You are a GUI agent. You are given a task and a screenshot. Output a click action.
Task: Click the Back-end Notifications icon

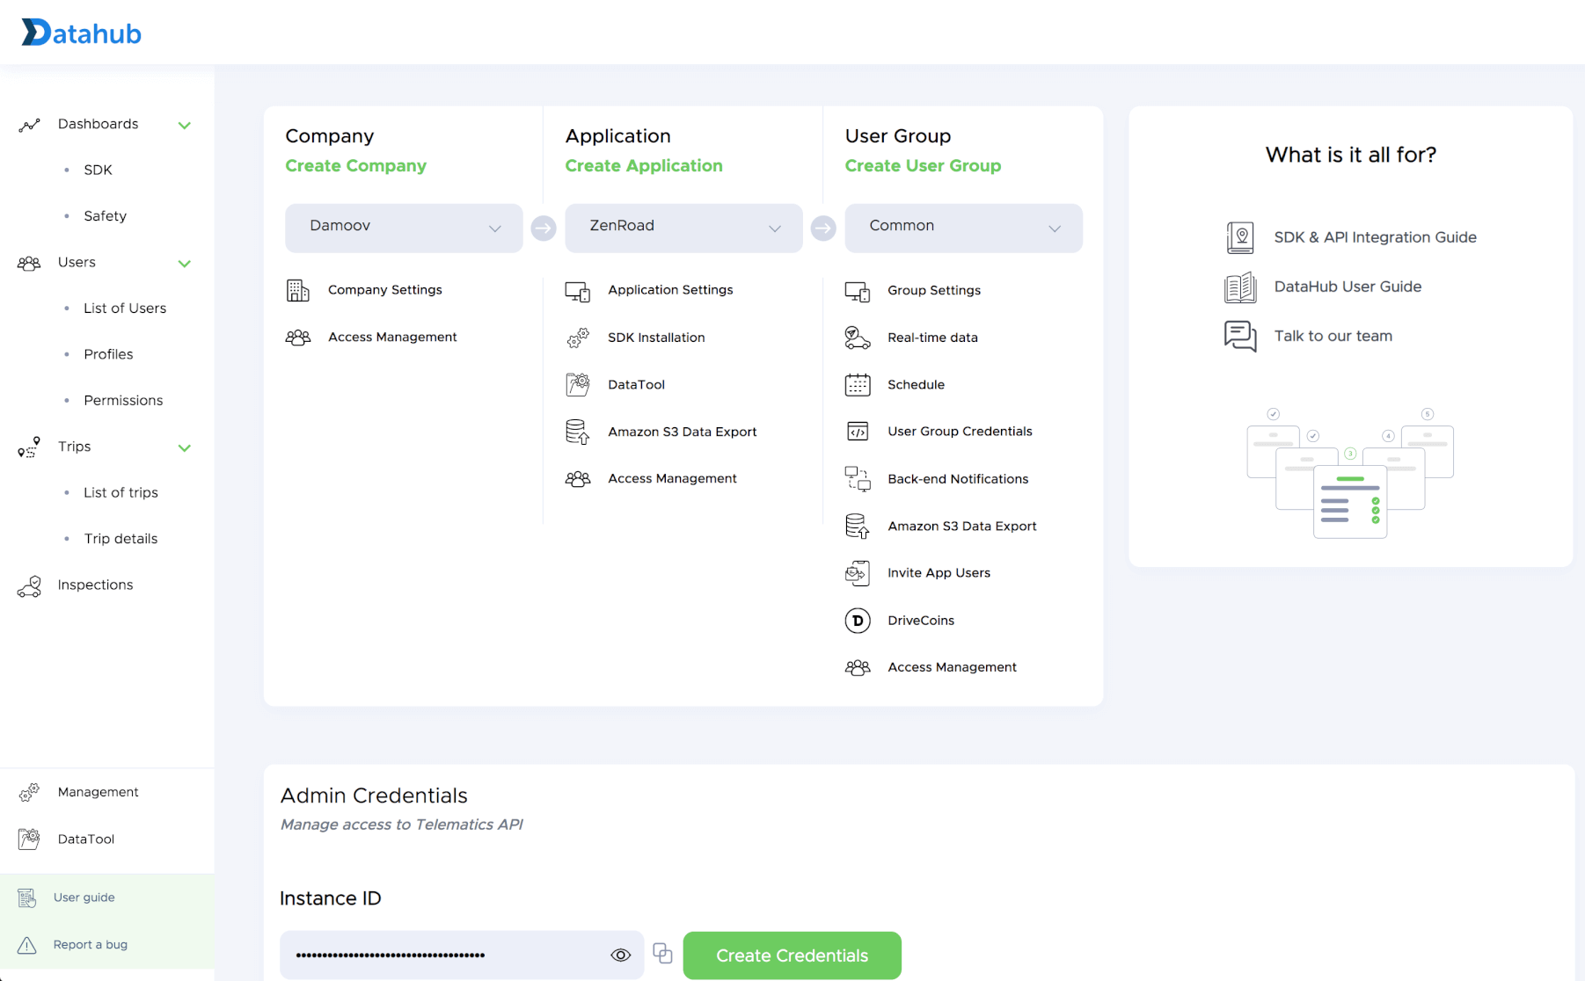856,478
